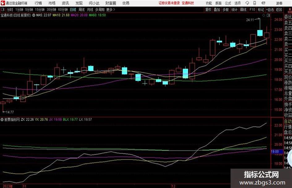Click the 24.11 high price marker
Viewport: 292px width, 188px height.
tap(250, 20)
